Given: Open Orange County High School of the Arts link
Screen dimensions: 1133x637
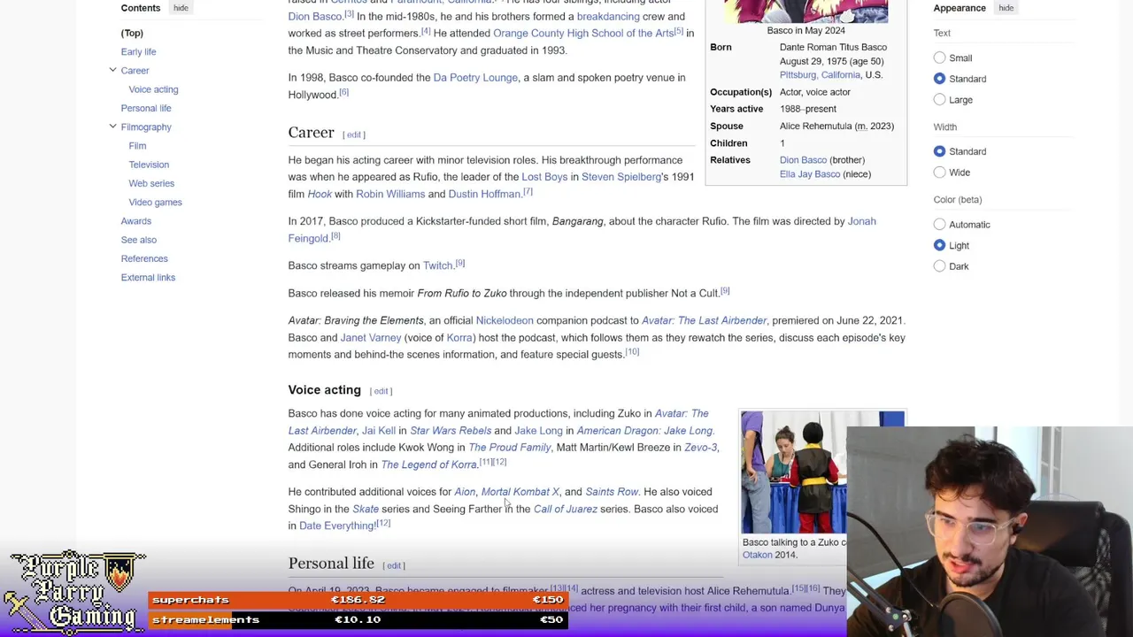Looking at the screenshot, I should [x=583, y=34].
